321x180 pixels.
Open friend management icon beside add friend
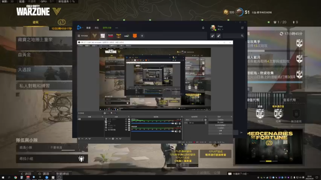point(219,36)
